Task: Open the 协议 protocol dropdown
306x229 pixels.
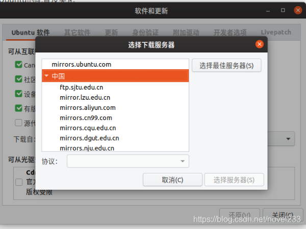Action: pos(128,161)
